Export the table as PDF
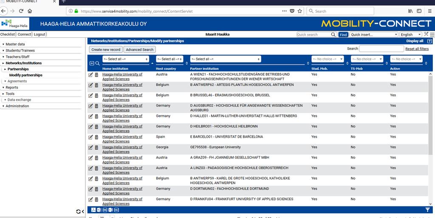Viewport: 435px width, 218px height. 93,210
